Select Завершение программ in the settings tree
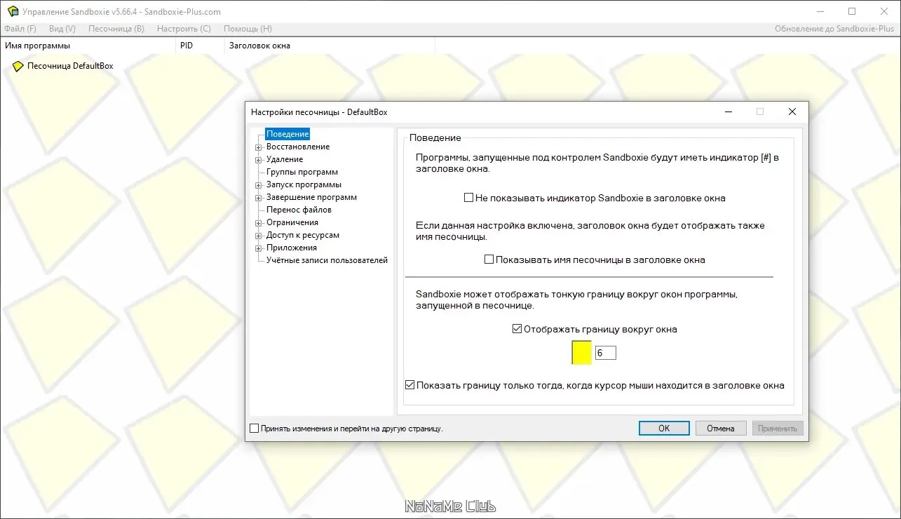Viewport: 901px width, 519px height. [x=311, y=197]
